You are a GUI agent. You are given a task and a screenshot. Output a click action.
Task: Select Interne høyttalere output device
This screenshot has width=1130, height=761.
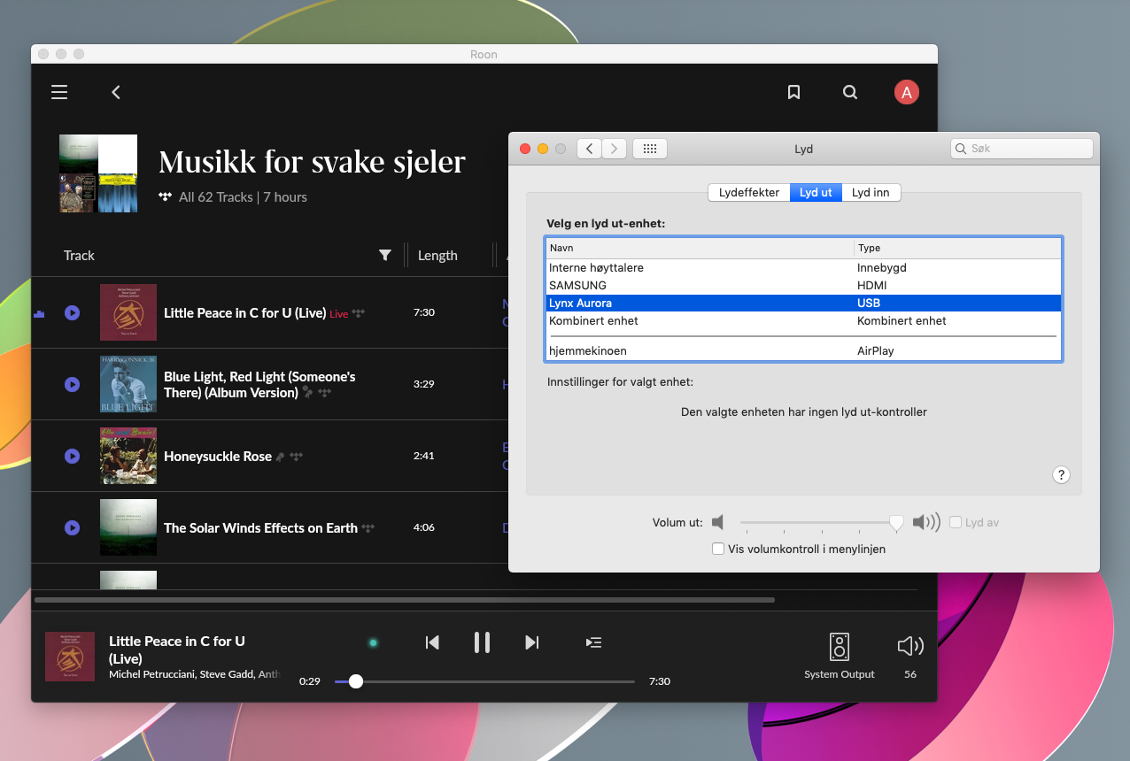[x=804, y=267]
